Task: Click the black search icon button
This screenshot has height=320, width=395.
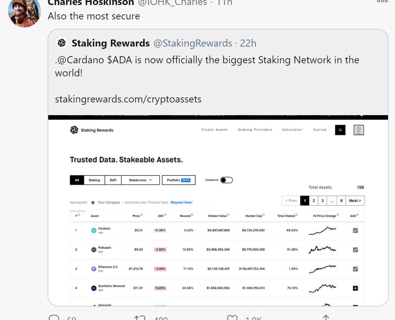Action: click(x=340, y=130)
